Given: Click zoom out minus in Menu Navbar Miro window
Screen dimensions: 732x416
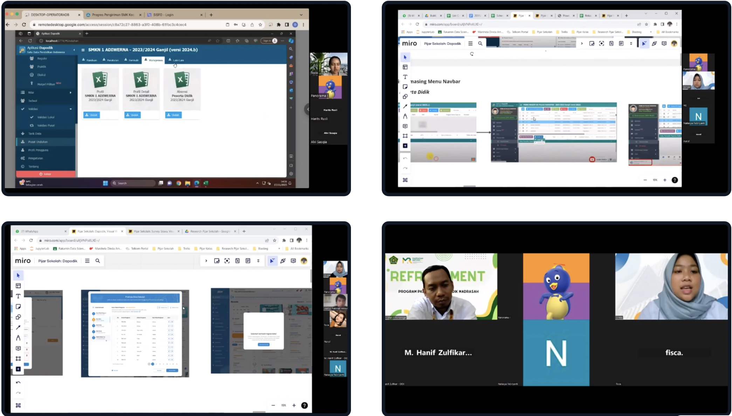Looking at the screenshot, I should pyautogui.click(x=645, y=180).
